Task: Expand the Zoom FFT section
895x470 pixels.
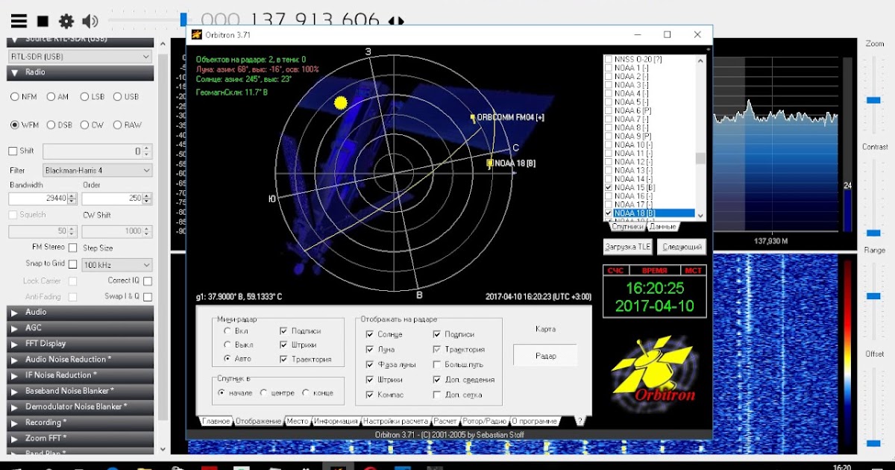Action: (81, 438)
